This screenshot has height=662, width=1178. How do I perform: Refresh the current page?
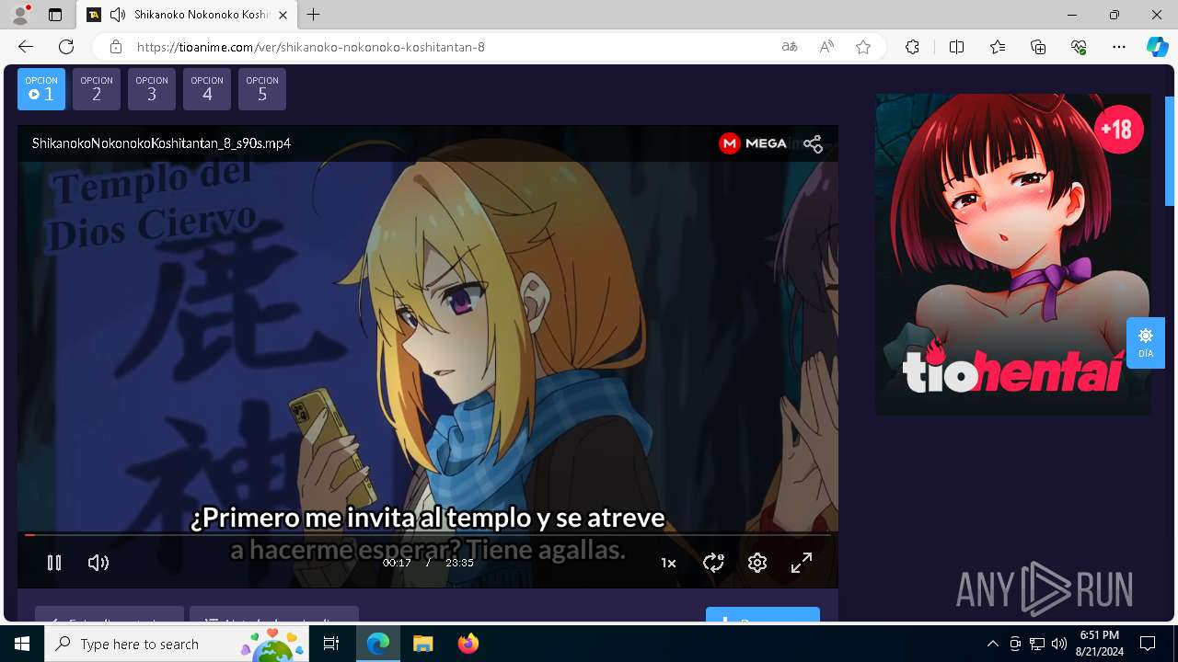click(66, 47)
